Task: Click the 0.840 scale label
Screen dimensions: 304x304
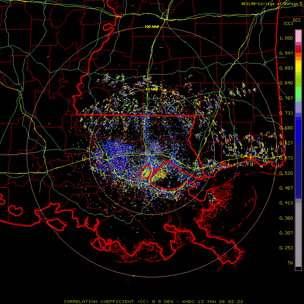Action: point(286,83)
